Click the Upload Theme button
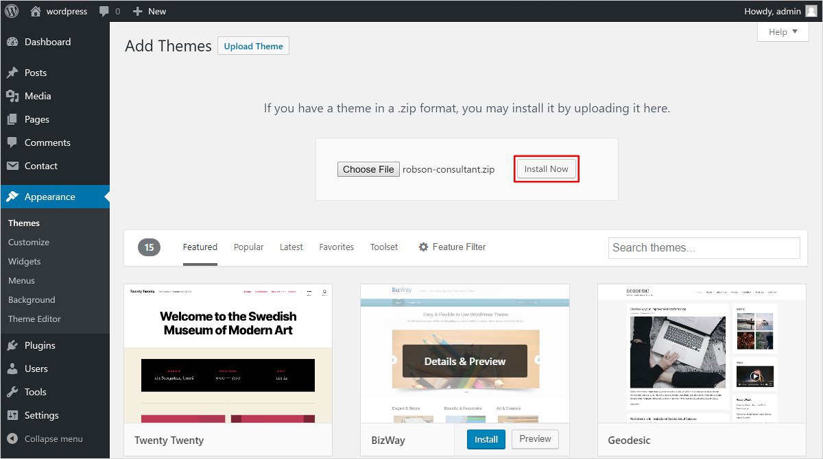Screen dimensions: 823x459 coord(253,46)
